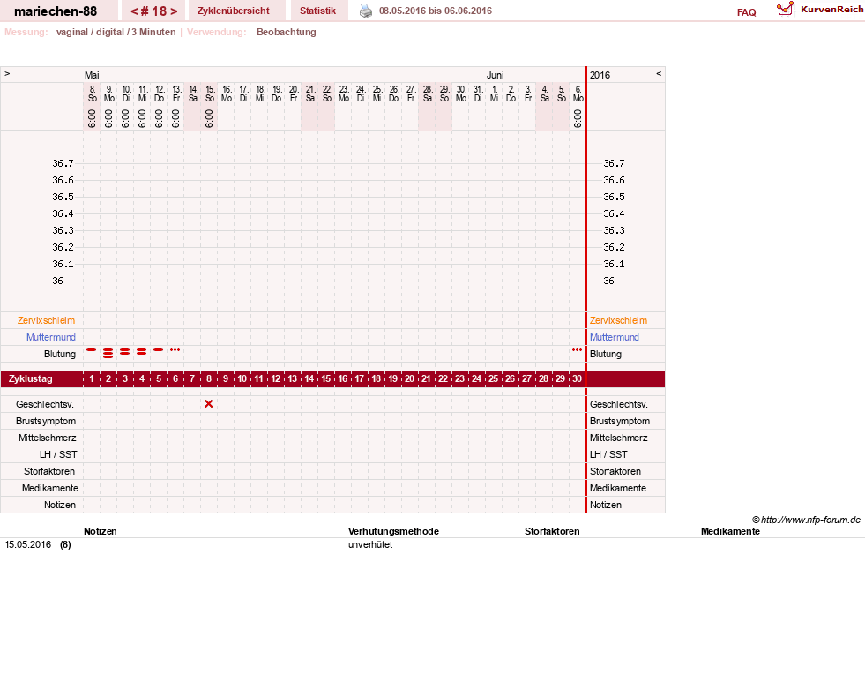Screen dimensions: 865x689
Task: Click the measurement text vaginal / digital / 3 Minuten
Action: (116, 32)
